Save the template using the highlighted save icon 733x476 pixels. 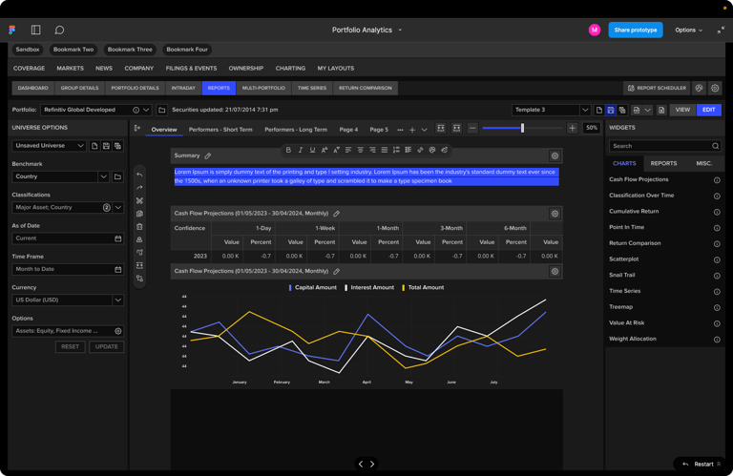pyautogui.click(x=611, y=110)
